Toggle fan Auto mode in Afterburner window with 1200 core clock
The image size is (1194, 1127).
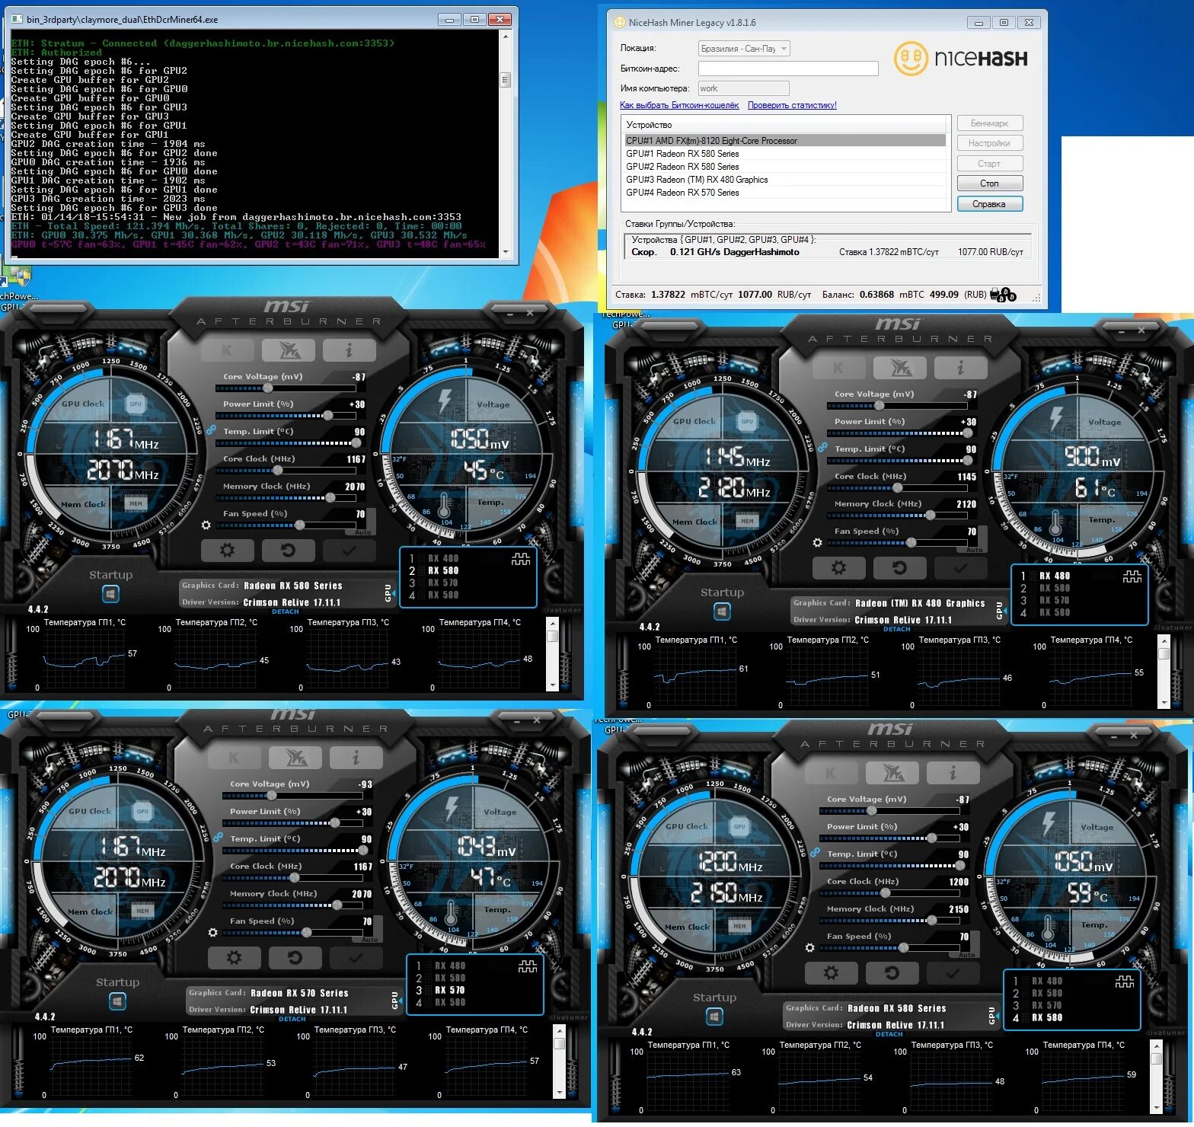click(x=966, y=954)
